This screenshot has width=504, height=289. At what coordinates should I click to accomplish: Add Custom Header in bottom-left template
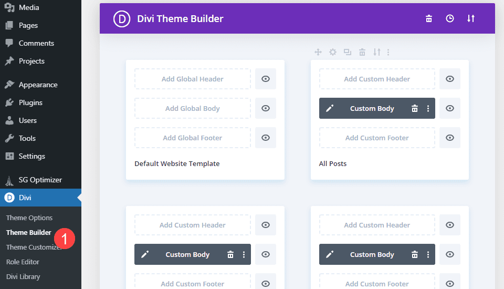click(x=193, y=225)
